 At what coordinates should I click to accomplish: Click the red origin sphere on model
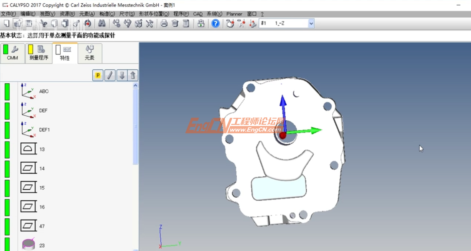pyautogui.click(x=283, y=135)
